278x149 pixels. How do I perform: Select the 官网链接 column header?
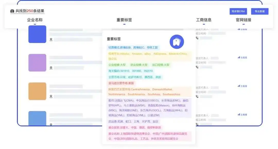[244, 20]
